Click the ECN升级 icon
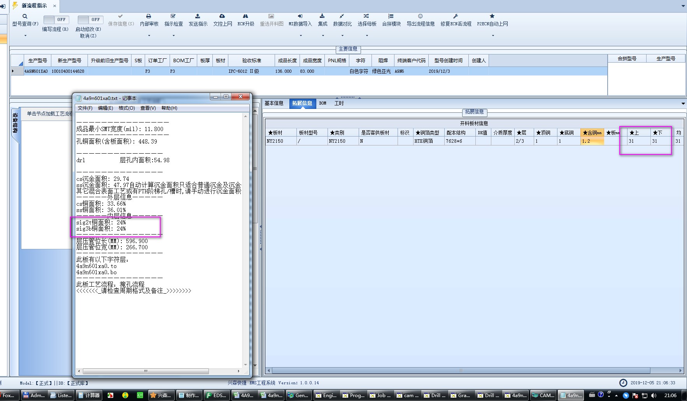Viewport: 687px width, 401px height. (245, 16)
